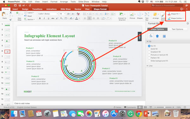
Task: Open the font name dropdown
Action: point(57,14)
